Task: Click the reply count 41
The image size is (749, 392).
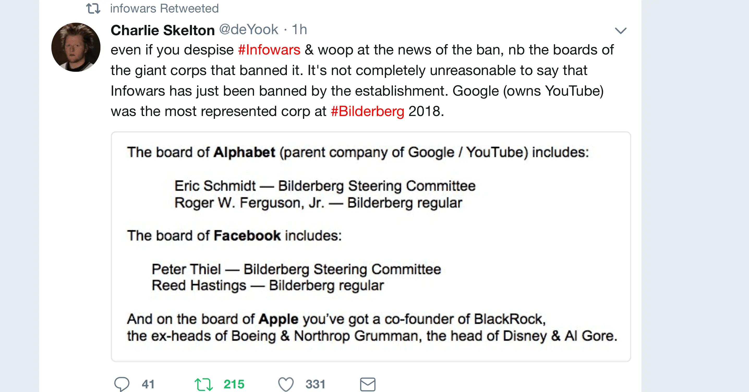Action: click(x=148, y=384)
